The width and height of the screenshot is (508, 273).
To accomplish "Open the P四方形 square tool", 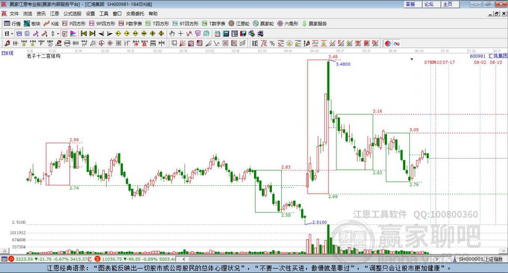I will point(74,24).
